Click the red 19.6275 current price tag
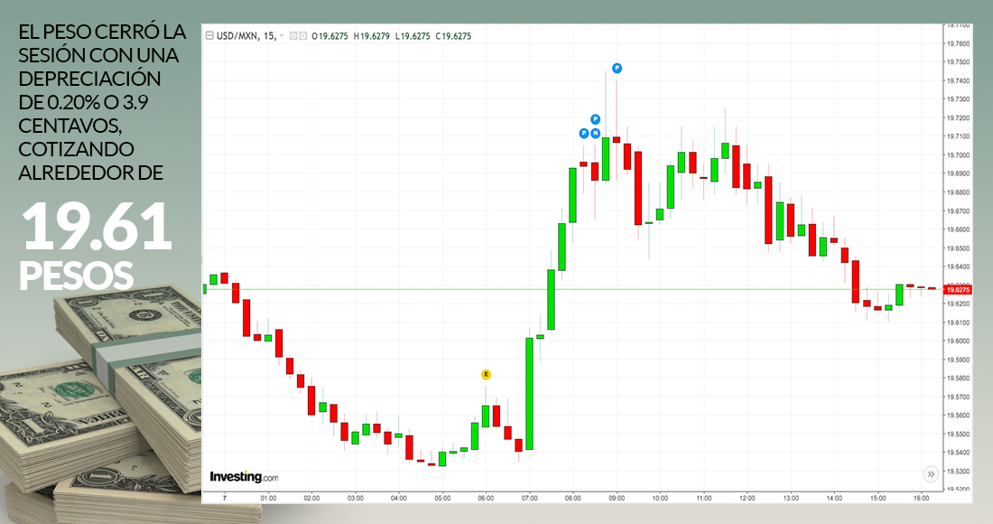Viewport: 993px width, 524px height. tap(956, 289)
